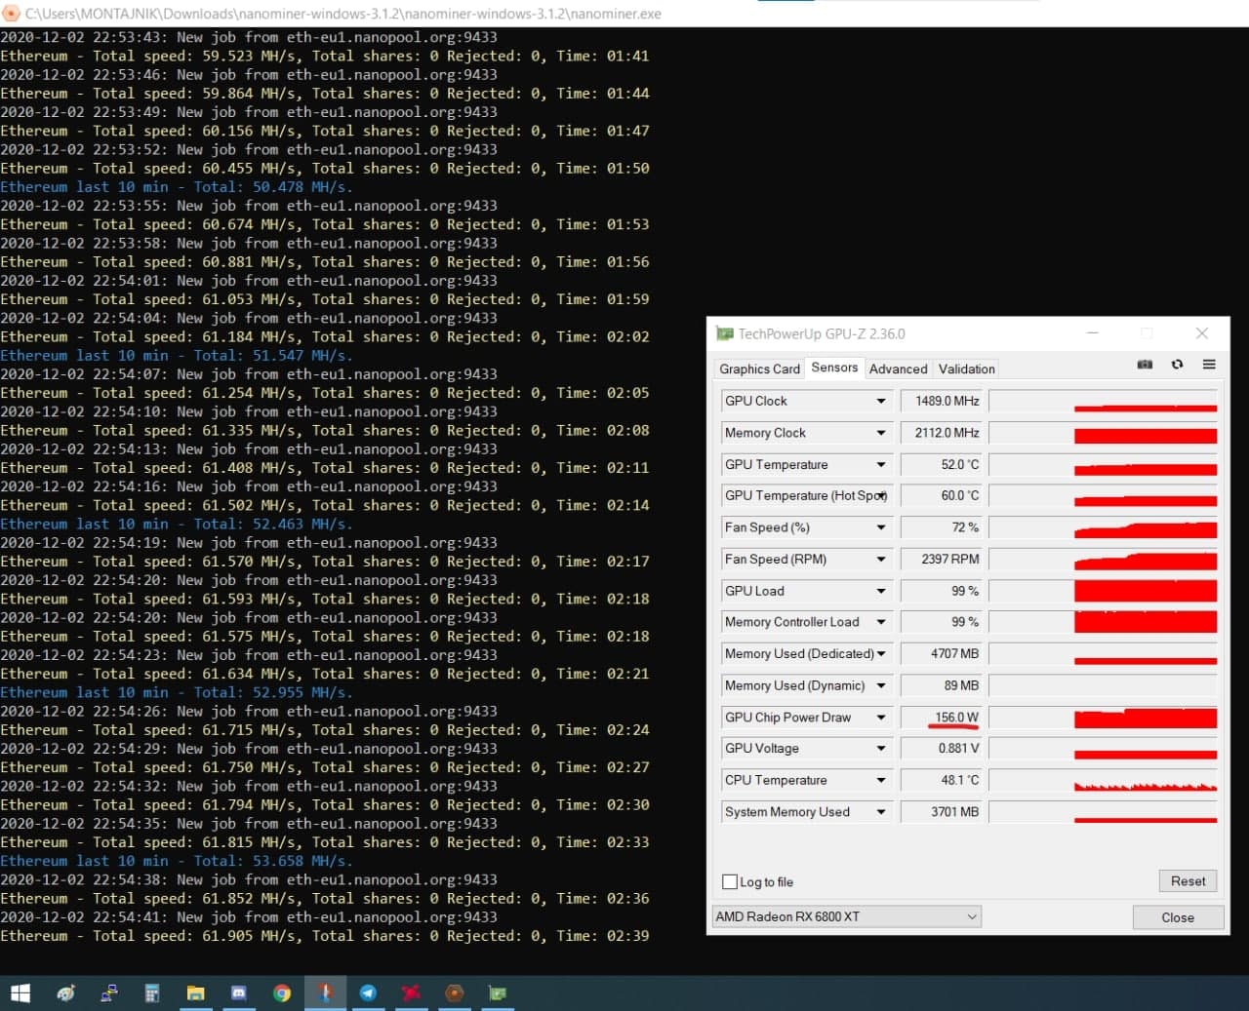Click the GPU-Z title bar app icon
Image resolution: width=1249 pixels, height=1011 pixels.
[x=724, y=333]
